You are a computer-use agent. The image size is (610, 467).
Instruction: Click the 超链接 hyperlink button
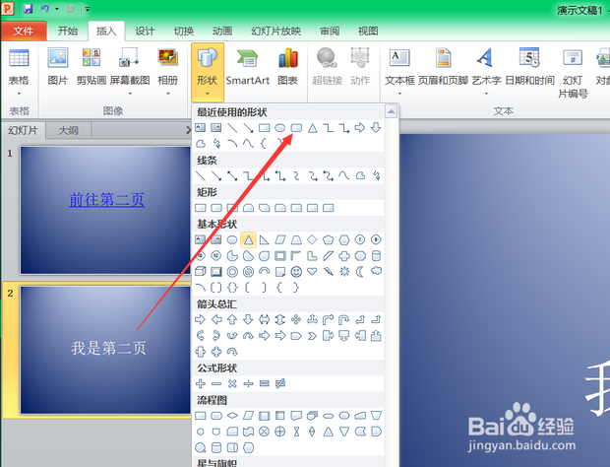[x=328, y=66]
